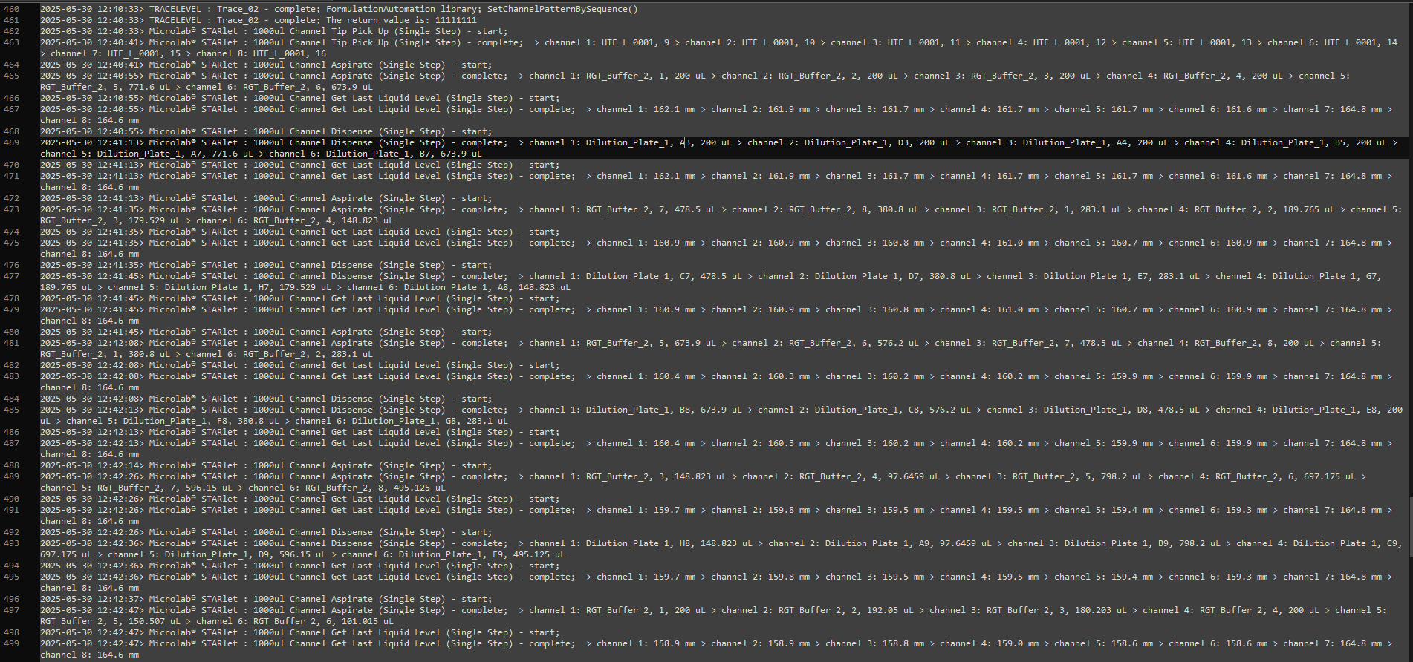1413x662 pixels.
Task: Click line number 485 in the gutter
Action: (x=11, y=410)
